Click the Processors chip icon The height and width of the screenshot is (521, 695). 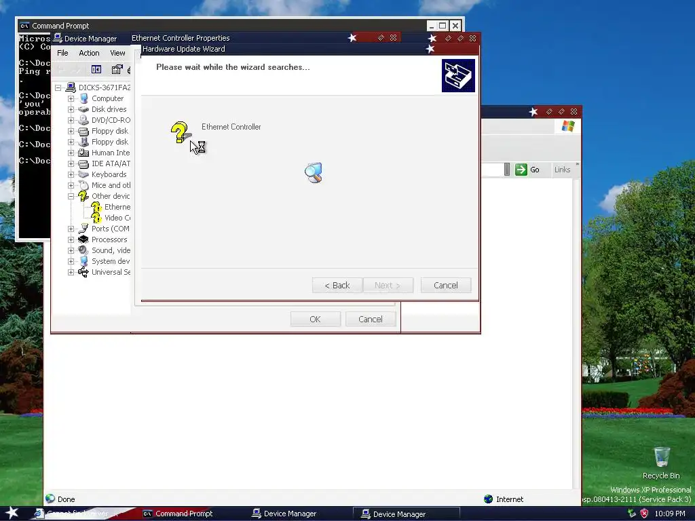pos(83,239)
